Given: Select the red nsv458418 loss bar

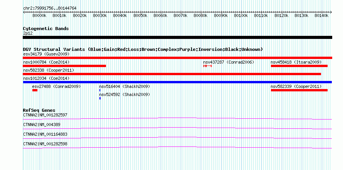Looking at the screenshot, I should (299, 66).
